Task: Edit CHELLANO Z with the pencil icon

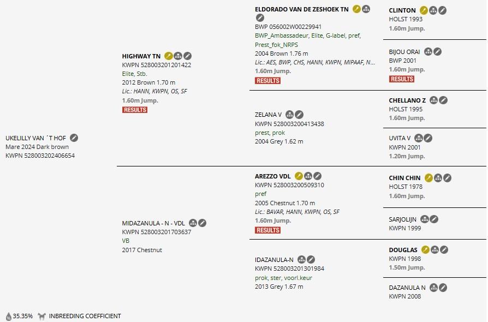Action: pyautogui.click(x=443, y=100)
